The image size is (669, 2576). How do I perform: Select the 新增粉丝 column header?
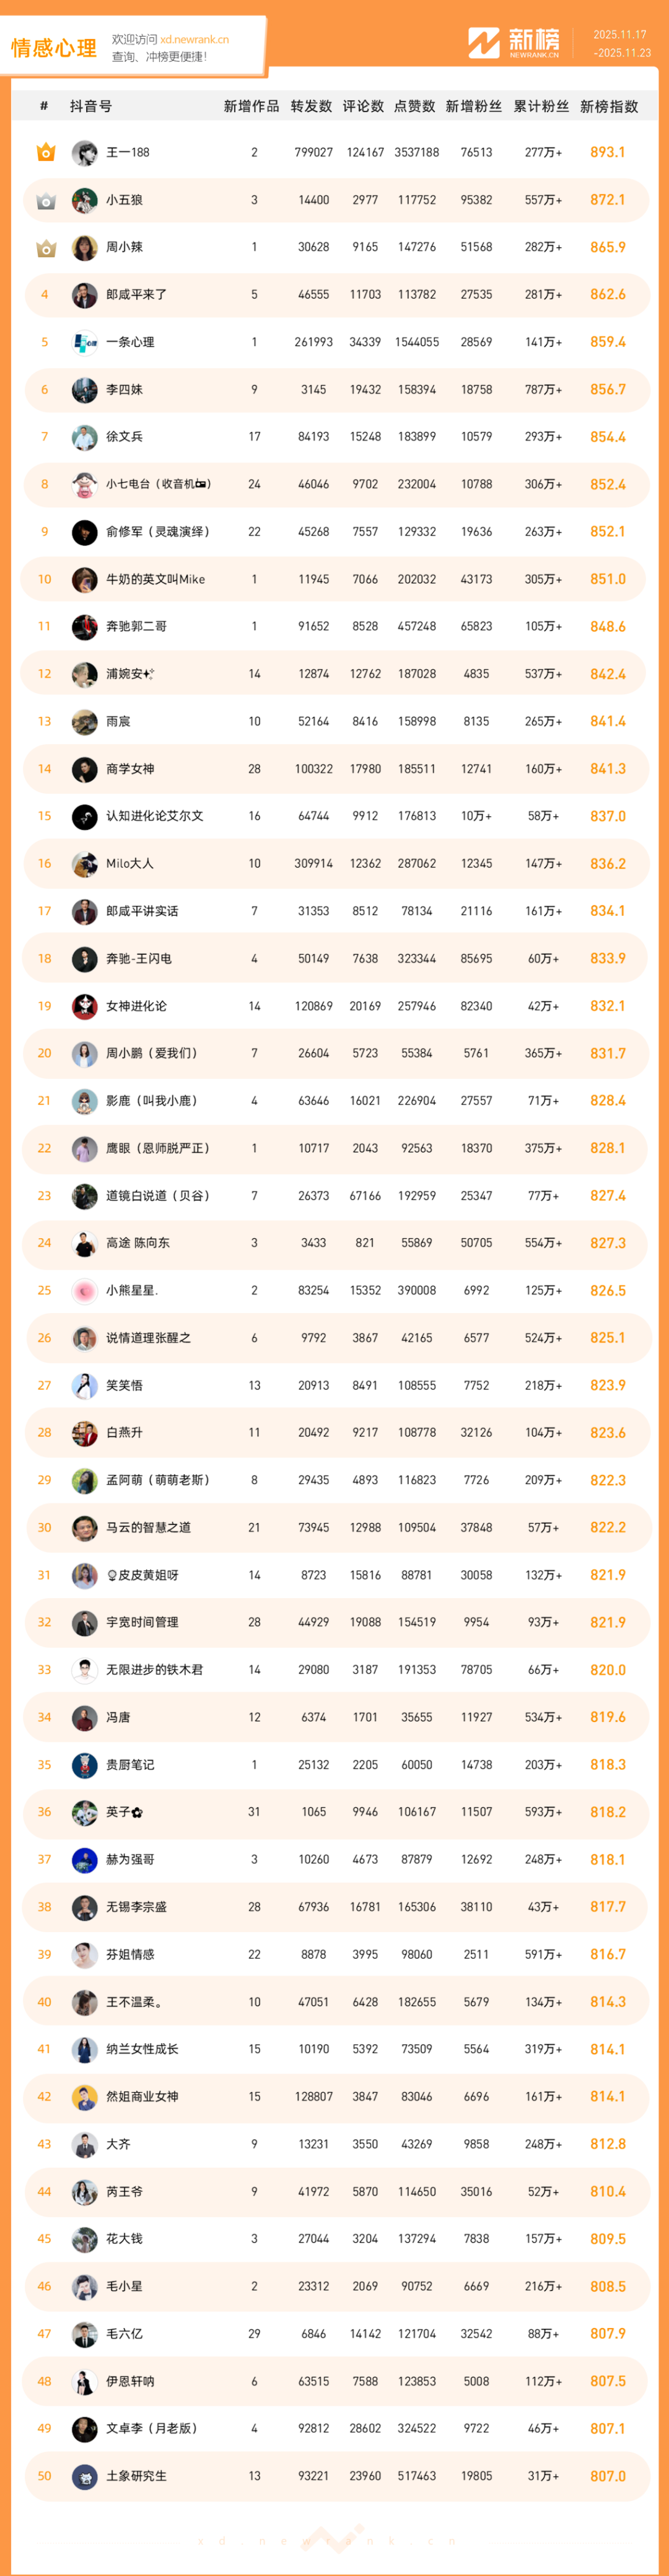473,107
